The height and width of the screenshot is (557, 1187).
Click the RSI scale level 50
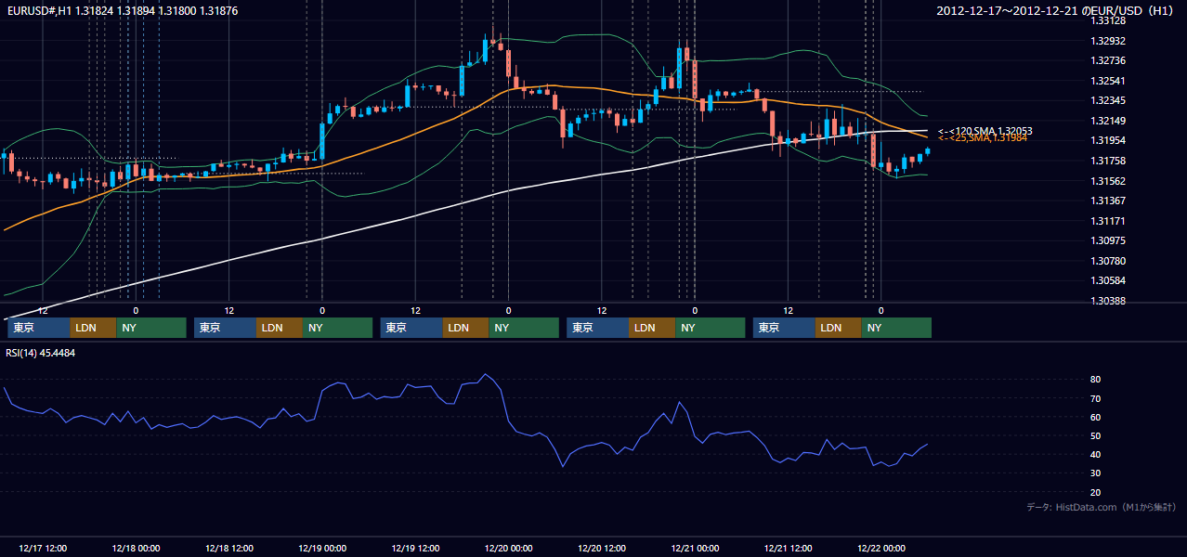point(1096,436)
